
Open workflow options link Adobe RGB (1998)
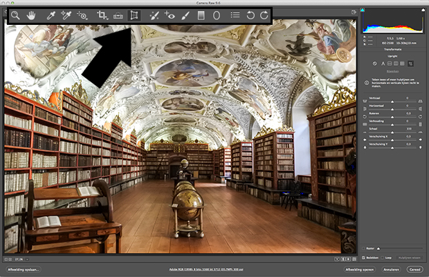(x=206, y=269)
